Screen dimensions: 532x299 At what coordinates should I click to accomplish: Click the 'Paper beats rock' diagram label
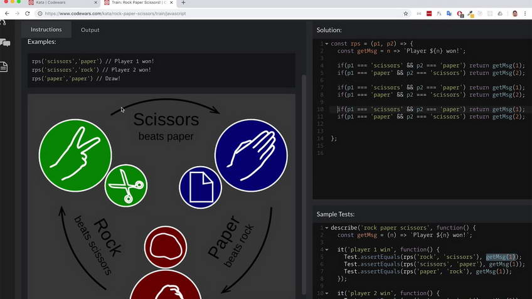(231, 242)
